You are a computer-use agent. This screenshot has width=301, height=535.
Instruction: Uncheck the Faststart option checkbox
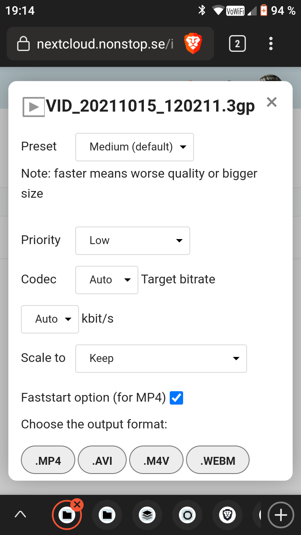176,397
